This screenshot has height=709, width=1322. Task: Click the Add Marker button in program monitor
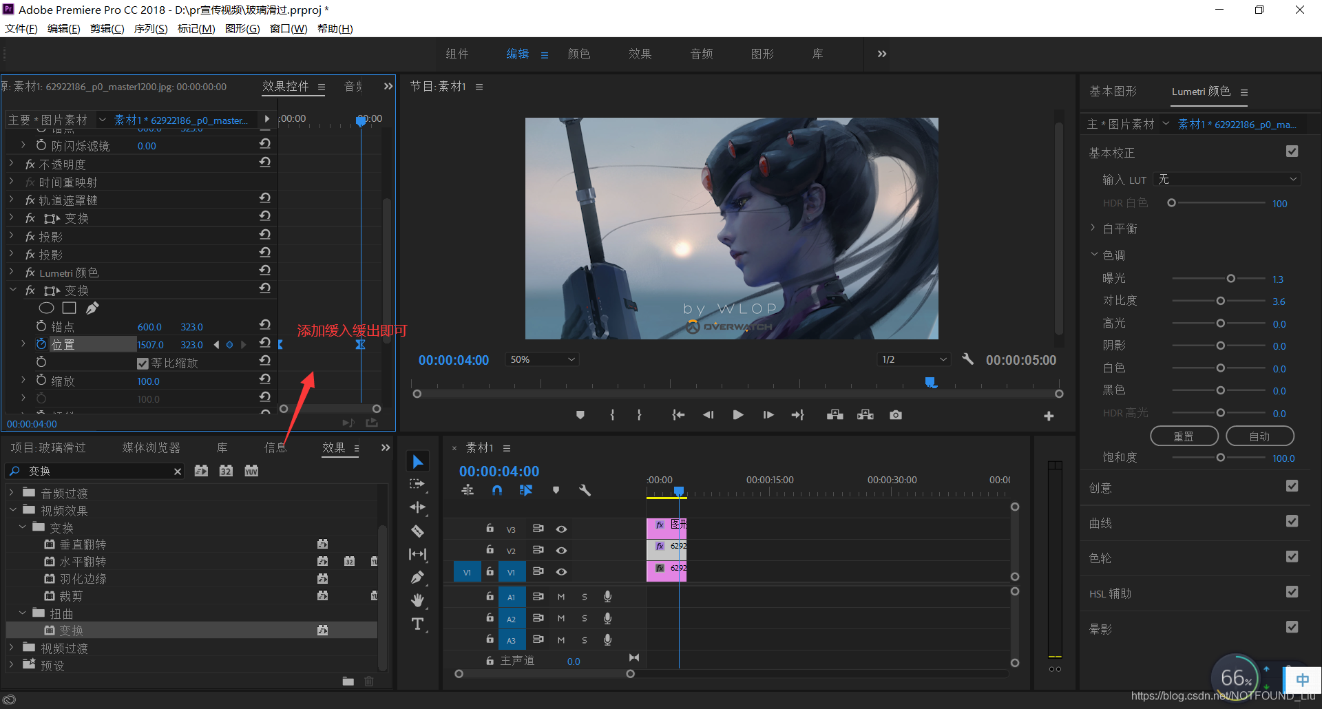coord(580,415)
